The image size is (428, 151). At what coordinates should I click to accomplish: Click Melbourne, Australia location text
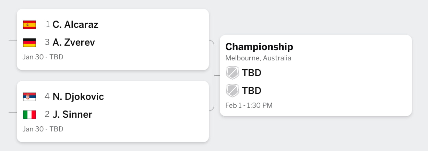(x=258, y=58)
